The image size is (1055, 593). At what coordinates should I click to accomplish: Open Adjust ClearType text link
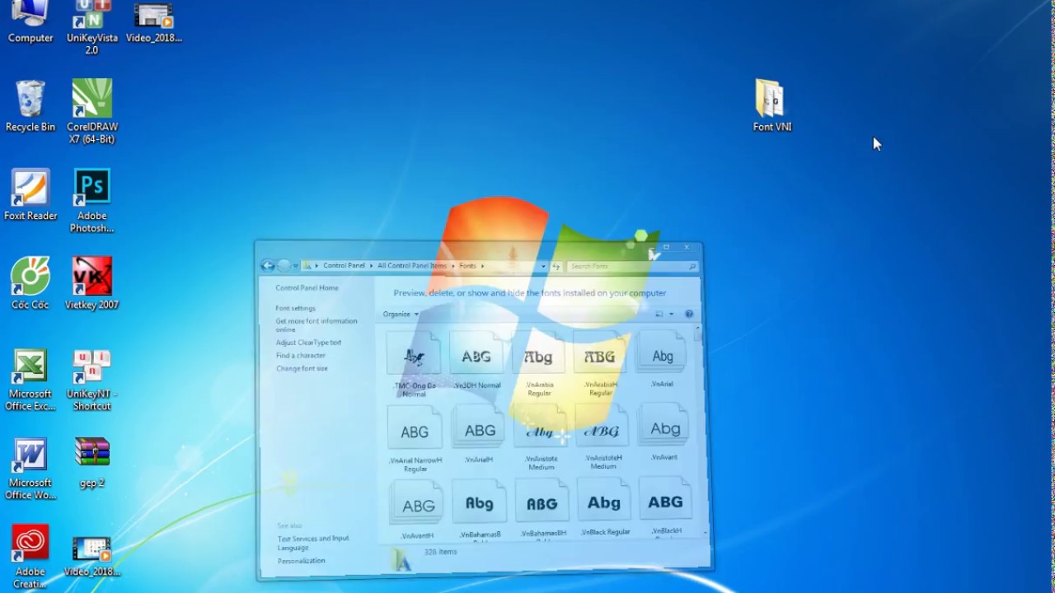click(308, 343)
